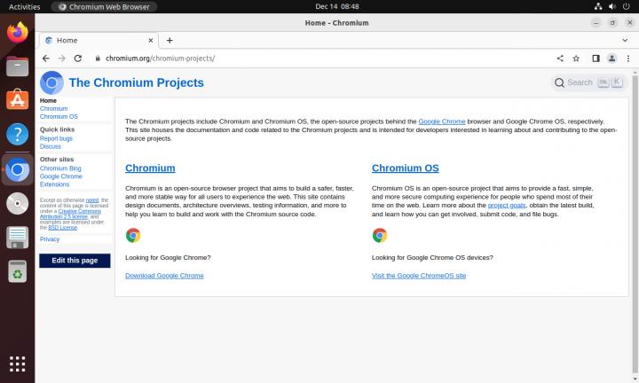
Task: Open the noted license link
Action: [x=92, y=200]
